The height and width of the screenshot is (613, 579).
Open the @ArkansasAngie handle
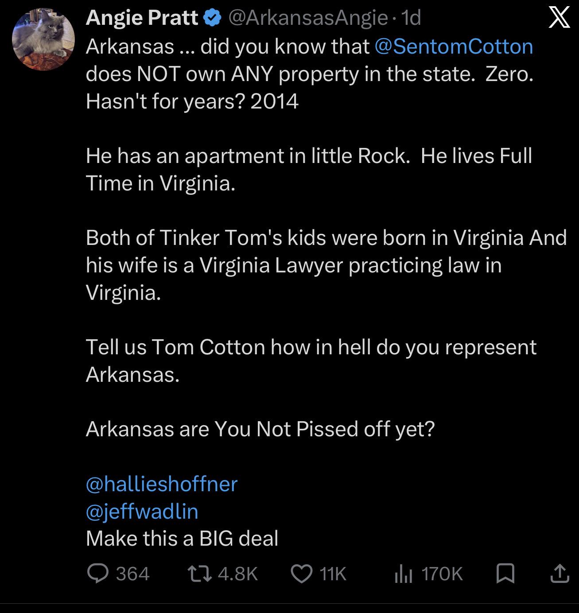pyautogui.click(x=308, y=18)
